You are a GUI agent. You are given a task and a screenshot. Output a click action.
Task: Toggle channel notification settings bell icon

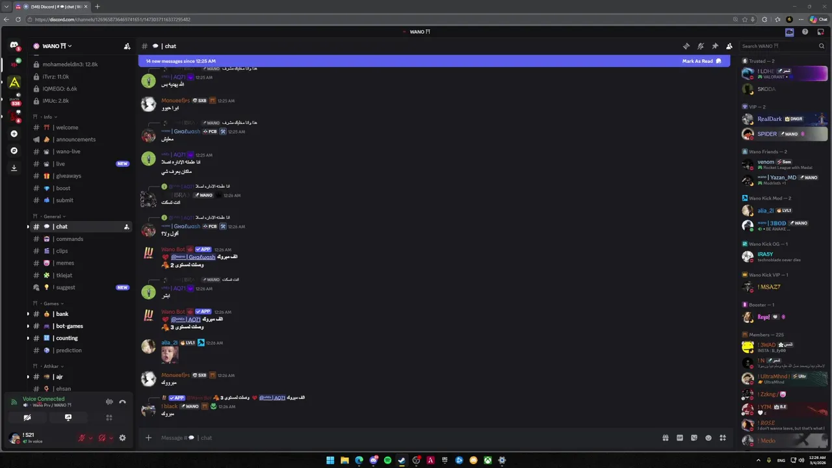tap(700, 46)
